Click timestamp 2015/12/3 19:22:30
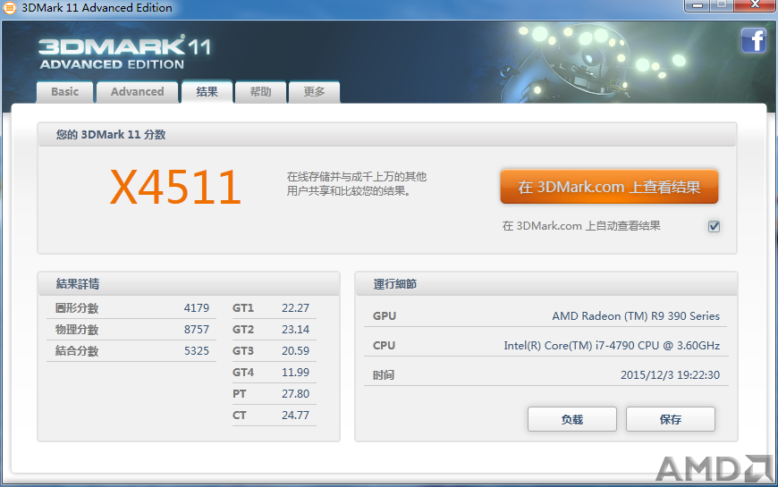The image size is (778, 487). [x=670, y=375]
